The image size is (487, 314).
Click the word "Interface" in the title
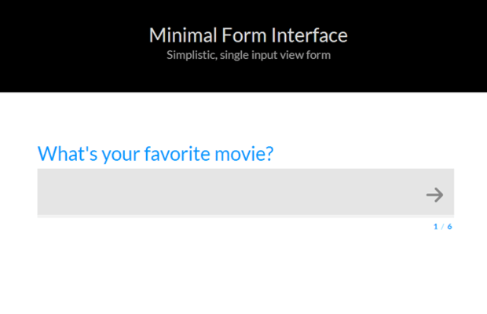click(309, 35)
